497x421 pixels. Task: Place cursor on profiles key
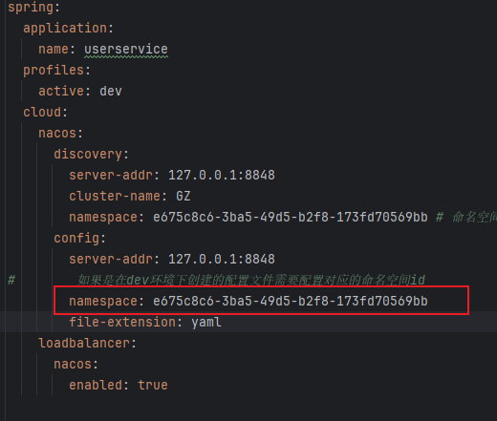tap(54, 70)
